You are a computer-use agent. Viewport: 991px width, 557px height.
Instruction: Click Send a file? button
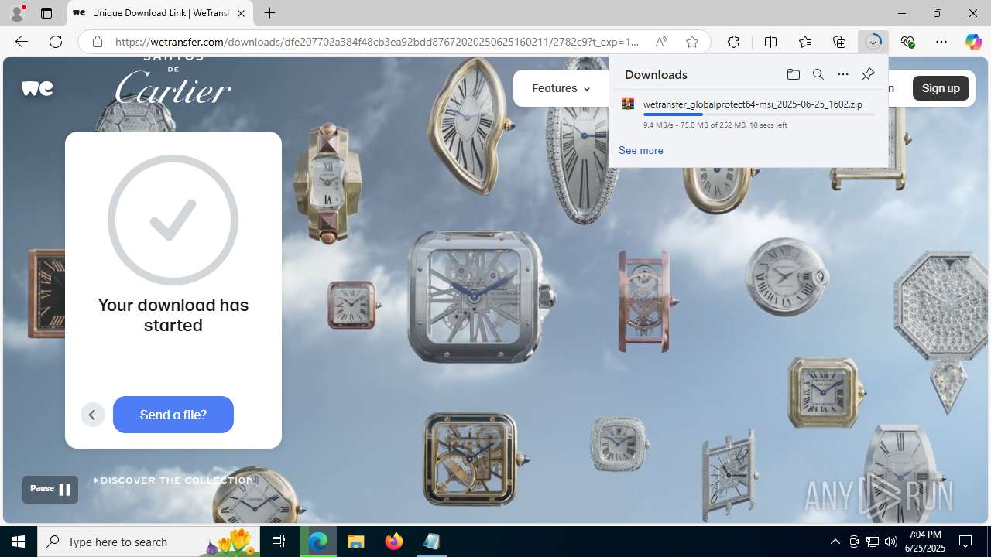(173, 415)
